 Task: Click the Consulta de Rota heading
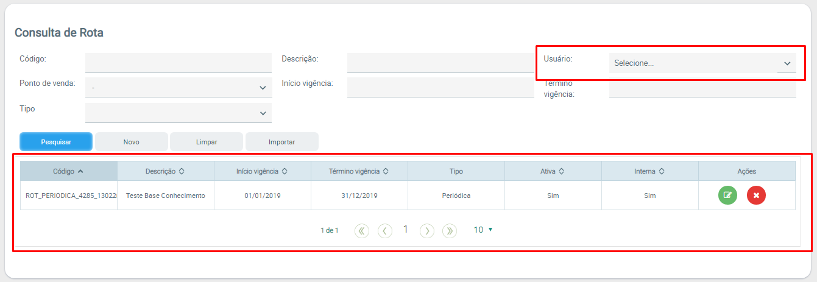click(x=59, y=33)
